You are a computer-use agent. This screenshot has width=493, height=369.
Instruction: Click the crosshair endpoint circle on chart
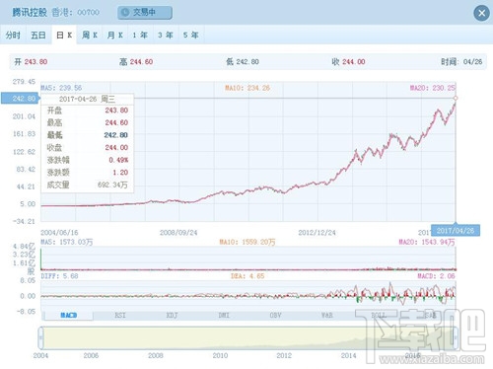coord(456,98)
